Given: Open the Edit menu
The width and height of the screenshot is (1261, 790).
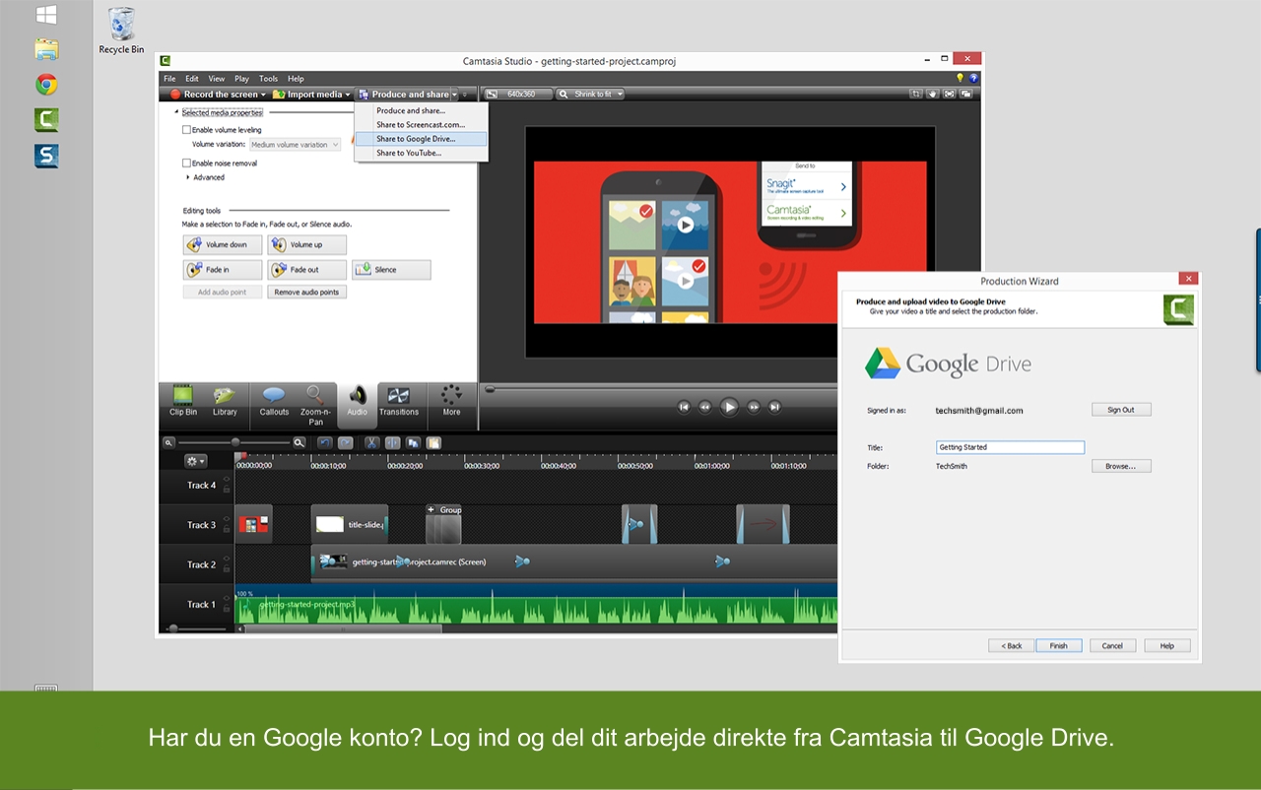Looking at the screenshot, I should pyautogui.click(x=192, y=79).
